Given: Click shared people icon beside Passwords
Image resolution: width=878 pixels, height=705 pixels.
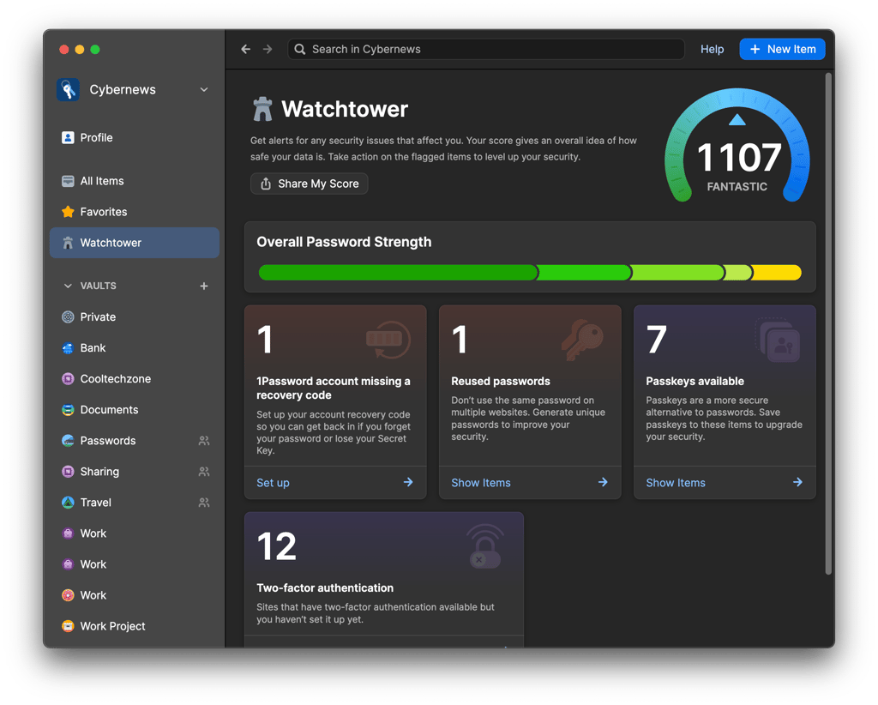Looking at the screenshot, I should tap(204, 441).
